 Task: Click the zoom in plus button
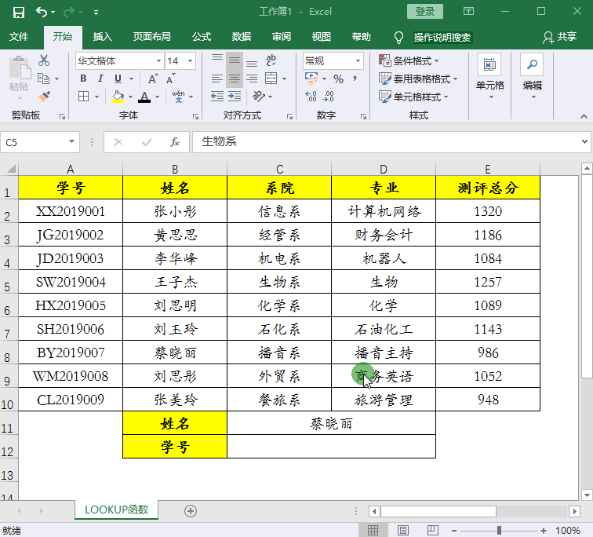coord(544,531)
